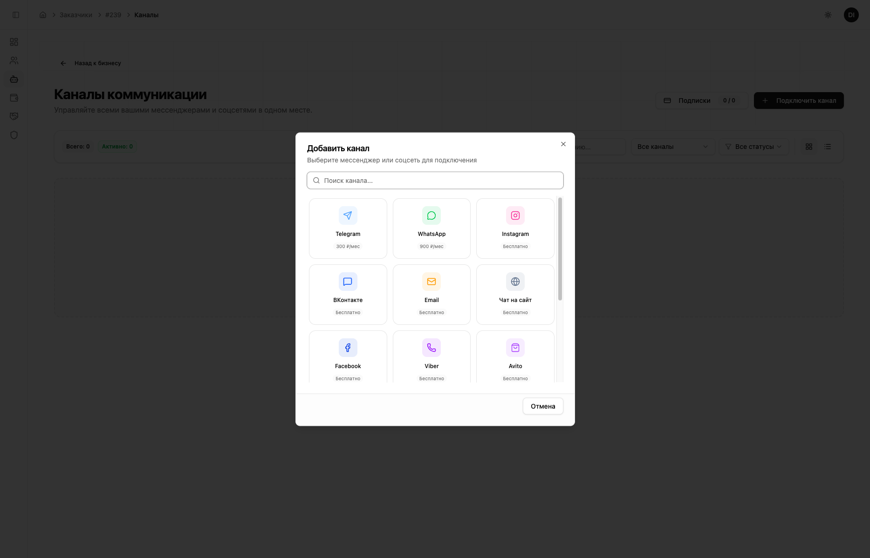Go to Заказчики breadcrumb
The width and height of the screenshot is (870, 558).
coord(76,15)
